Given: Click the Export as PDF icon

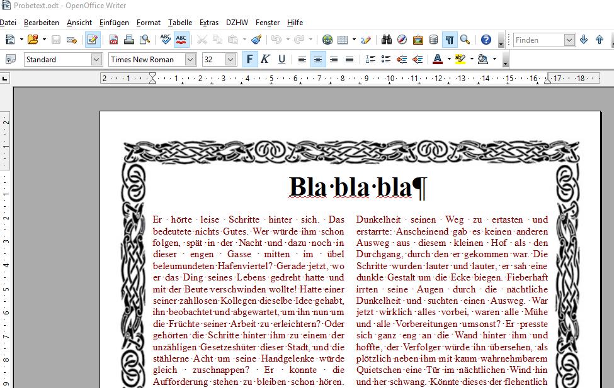Looking at the screenshot, I should click(x=114, y=40).
